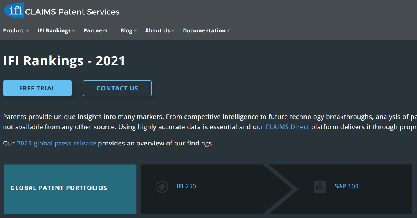This screenshot has height=218, width=417.
Task: Click the S&P 100 bar chart icon
Action: pyautogui.click(x=320, y=186)
